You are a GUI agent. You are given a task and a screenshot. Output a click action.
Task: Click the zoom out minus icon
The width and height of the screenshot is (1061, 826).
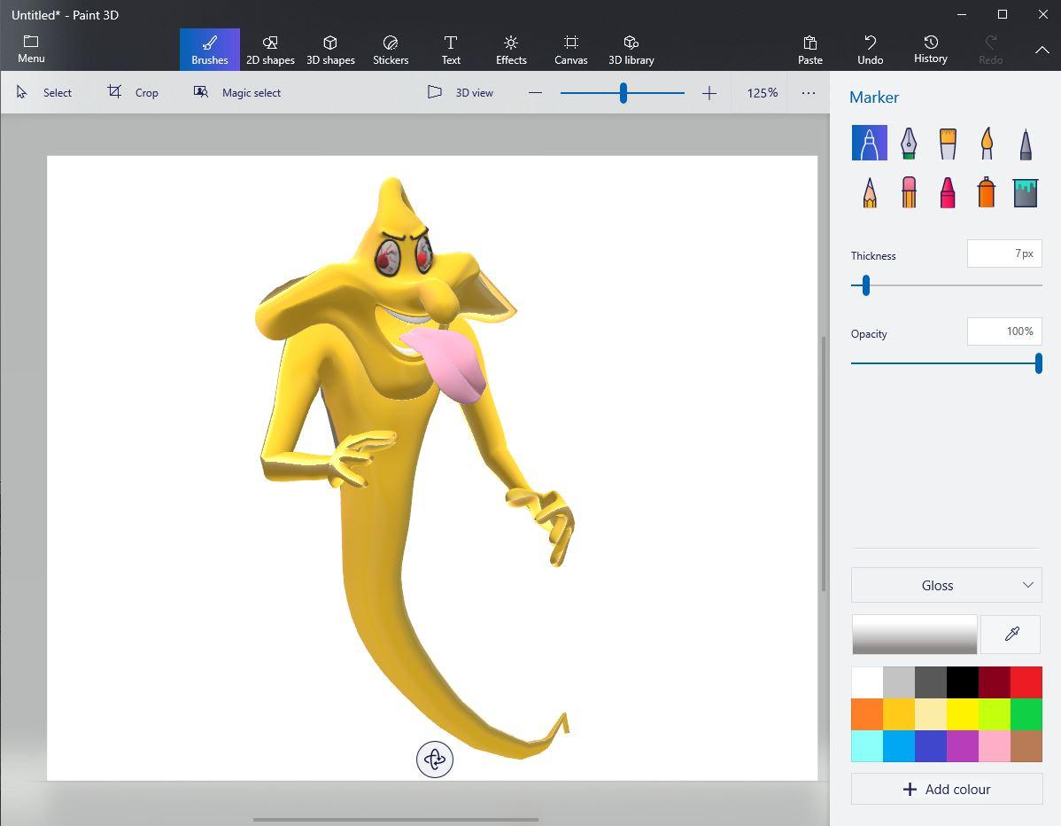coord(535,93)
